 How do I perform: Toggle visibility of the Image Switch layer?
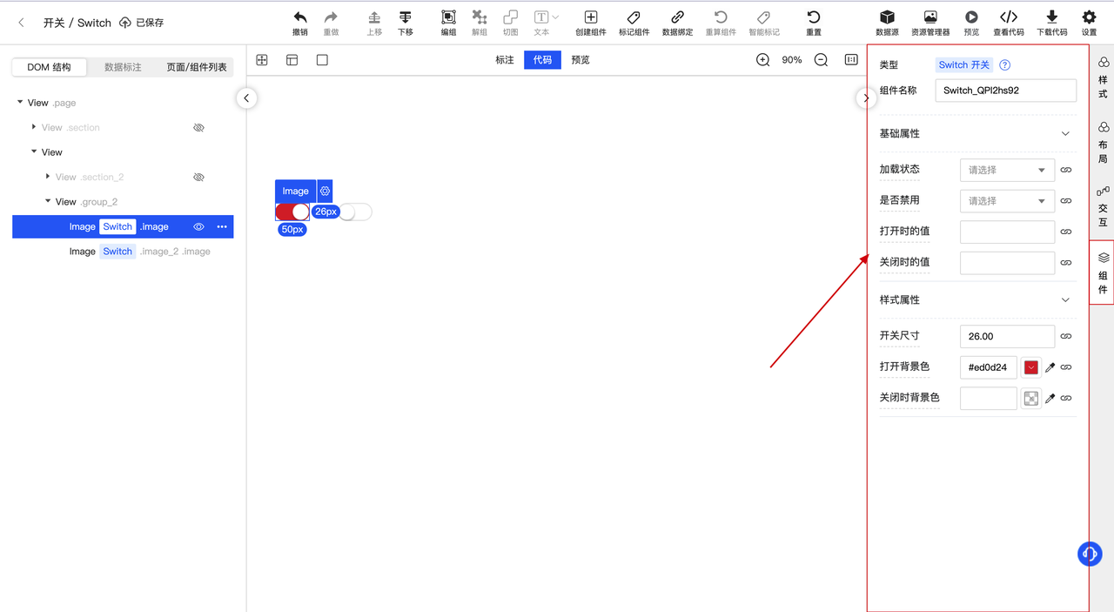(198, 226)
